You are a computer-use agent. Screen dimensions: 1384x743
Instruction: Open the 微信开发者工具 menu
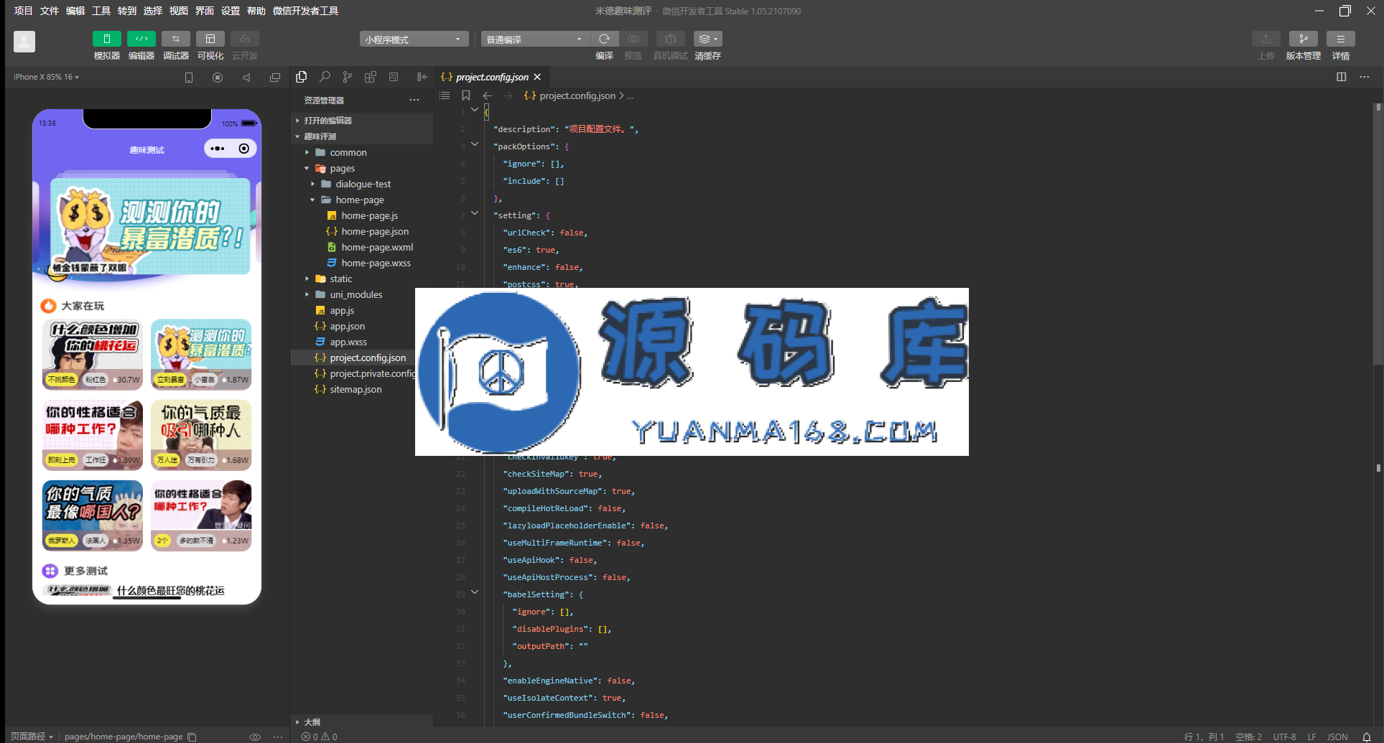[x=305, y=11]
